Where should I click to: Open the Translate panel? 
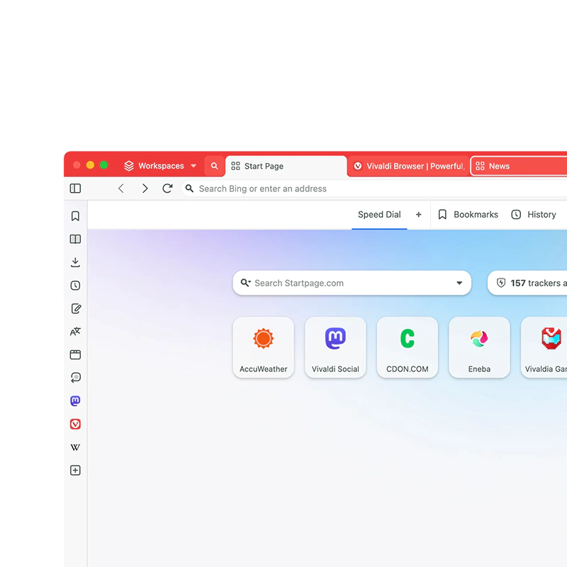tap(75, 331)
